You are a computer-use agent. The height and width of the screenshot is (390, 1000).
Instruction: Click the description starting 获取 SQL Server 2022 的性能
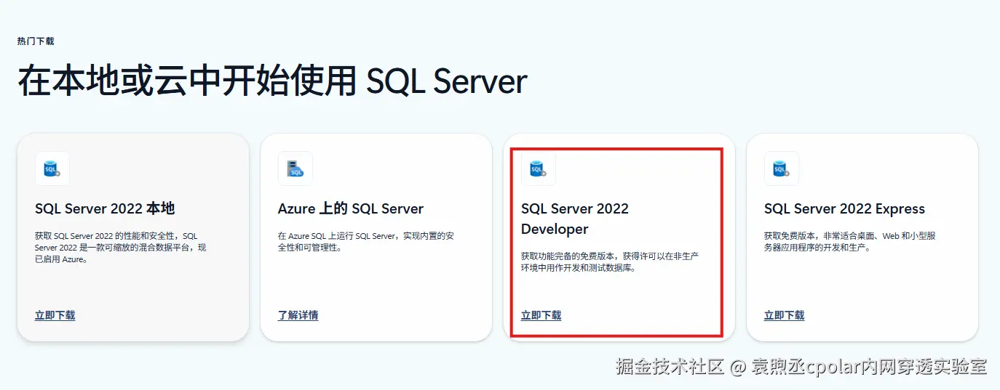[x=121, y=248]
